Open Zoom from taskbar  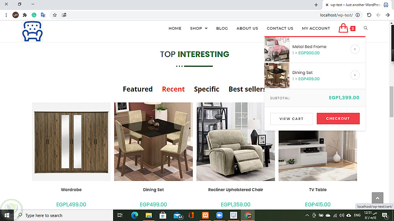coord(219,215)
